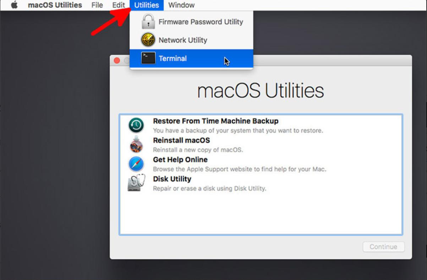Select the Get Help Online option
Screen dimensions: 427x280
pos(180,160)
